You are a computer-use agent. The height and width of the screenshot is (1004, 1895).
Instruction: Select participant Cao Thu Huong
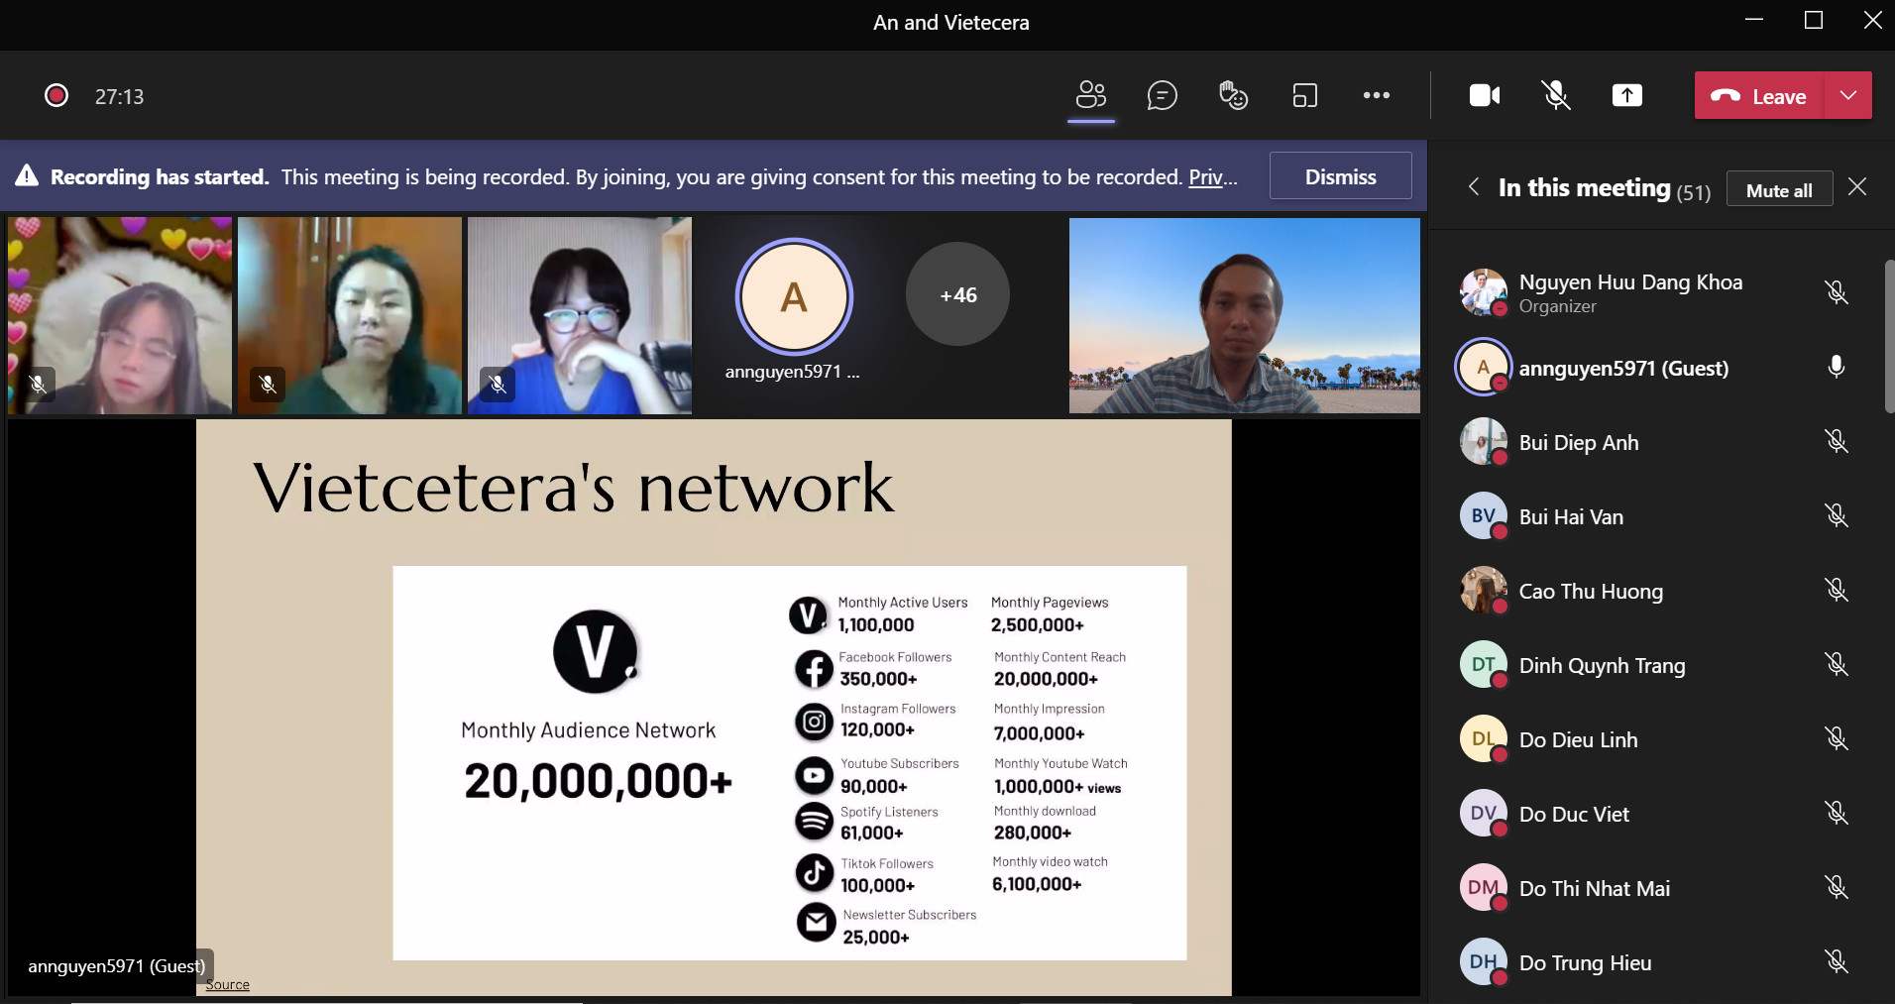[x=1655, y=590]
